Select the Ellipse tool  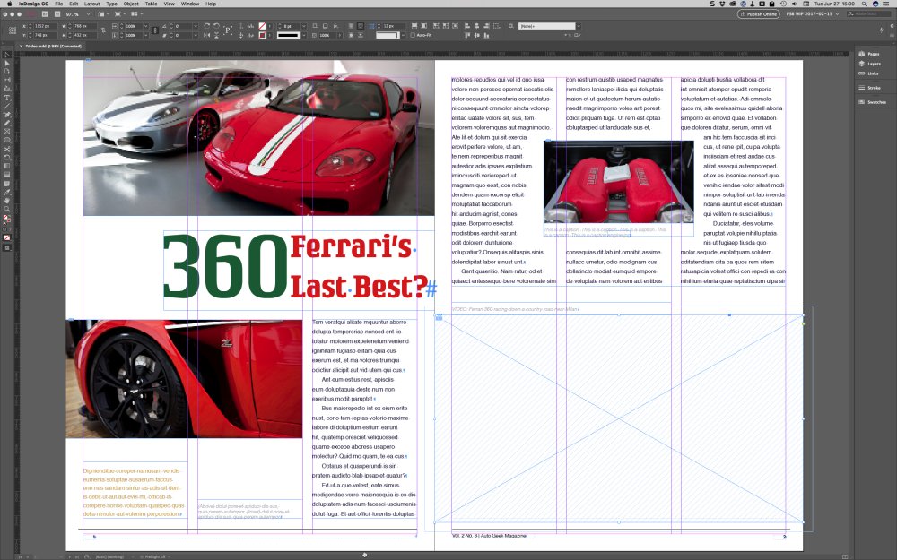pos(7,141)
